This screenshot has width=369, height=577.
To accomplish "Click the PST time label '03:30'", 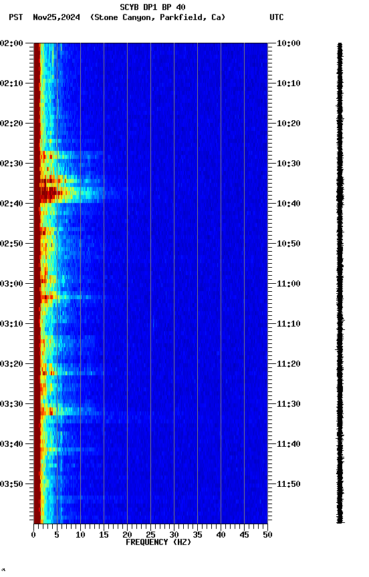I will (11, 404).
